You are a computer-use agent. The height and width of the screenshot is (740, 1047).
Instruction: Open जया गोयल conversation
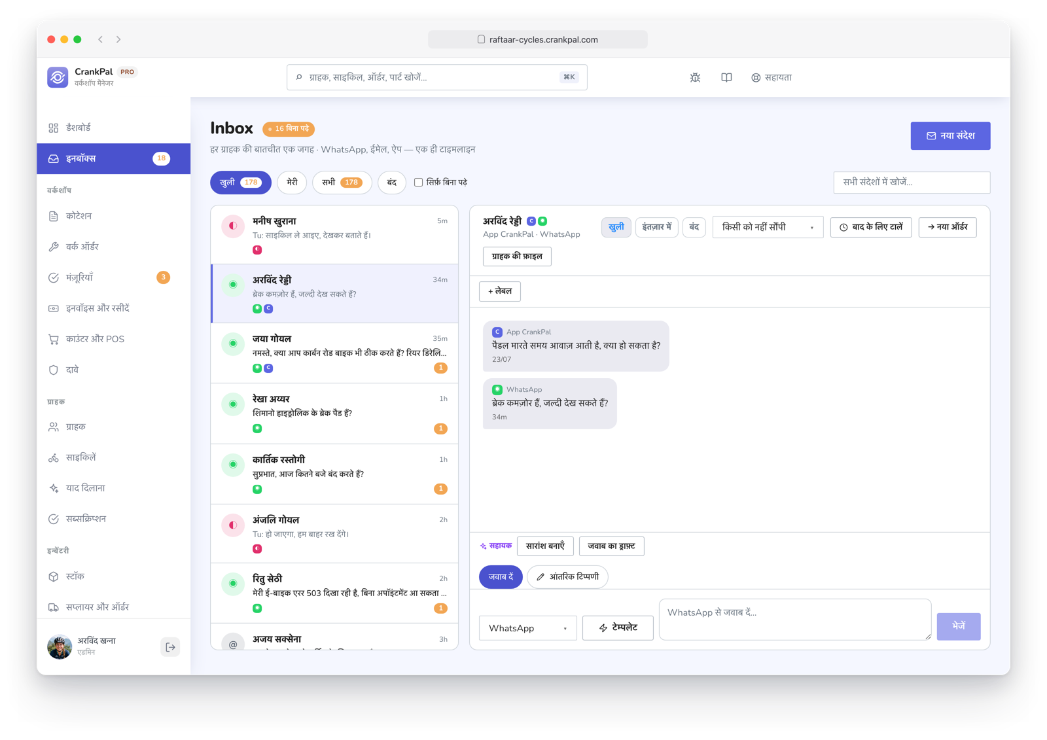coord(334,353)
